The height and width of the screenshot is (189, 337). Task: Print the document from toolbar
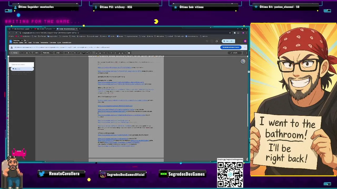click(27, 53)
